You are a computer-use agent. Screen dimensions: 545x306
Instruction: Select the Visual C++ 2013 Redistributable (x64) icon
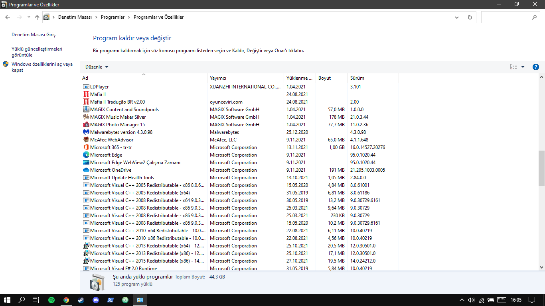[x=86, y=245]
